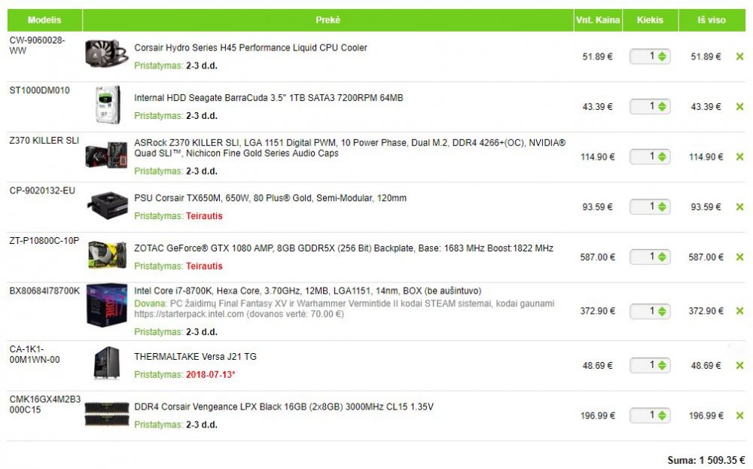
Task: Click the Modelis column header
Action: [44, 20]
